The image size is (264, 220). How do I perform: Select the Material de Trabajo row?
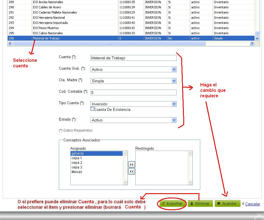86,38
